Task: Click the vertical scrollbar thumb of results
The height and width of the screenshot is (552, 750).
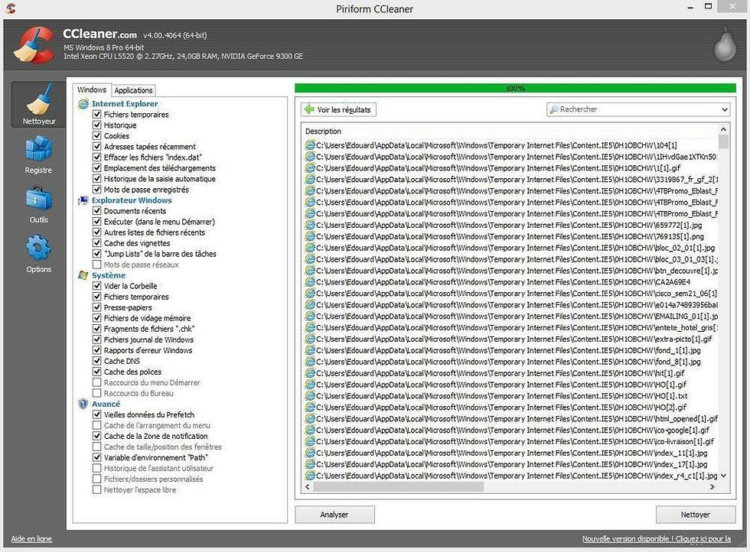Action: [x=724, y=142]
